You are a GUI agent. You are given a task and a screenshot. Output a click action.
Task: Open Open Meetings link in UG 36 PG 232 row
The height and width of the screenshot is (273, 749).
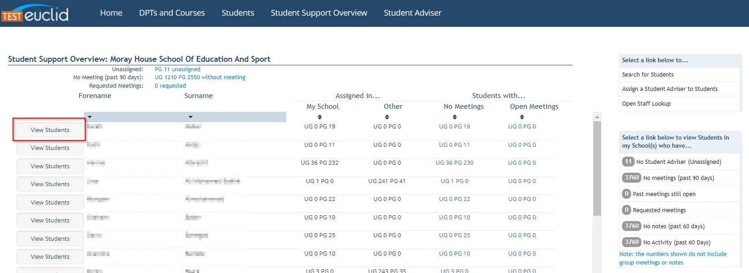522,163
